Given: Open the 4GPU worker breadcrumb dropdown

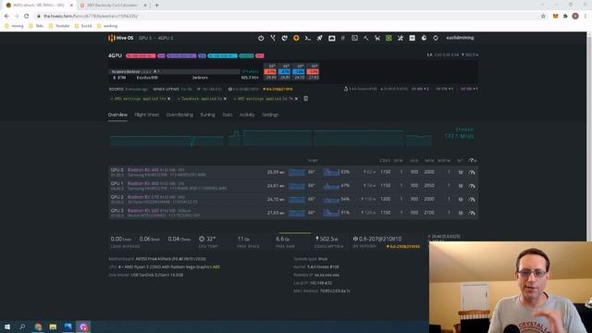Looking at the screenshot, I should pyautogui.click(x=166, y=38).
